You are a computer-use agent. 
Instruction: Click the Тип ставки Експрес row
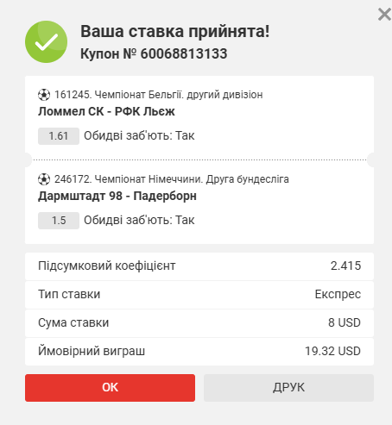click(199, 295)
